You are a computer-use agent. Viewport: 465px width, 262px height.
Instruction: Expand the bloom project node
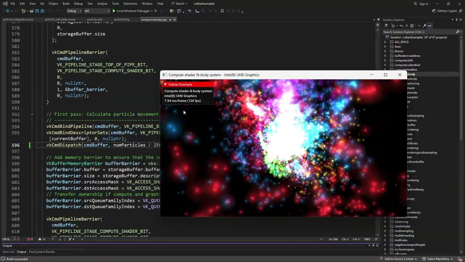point(385,51)
